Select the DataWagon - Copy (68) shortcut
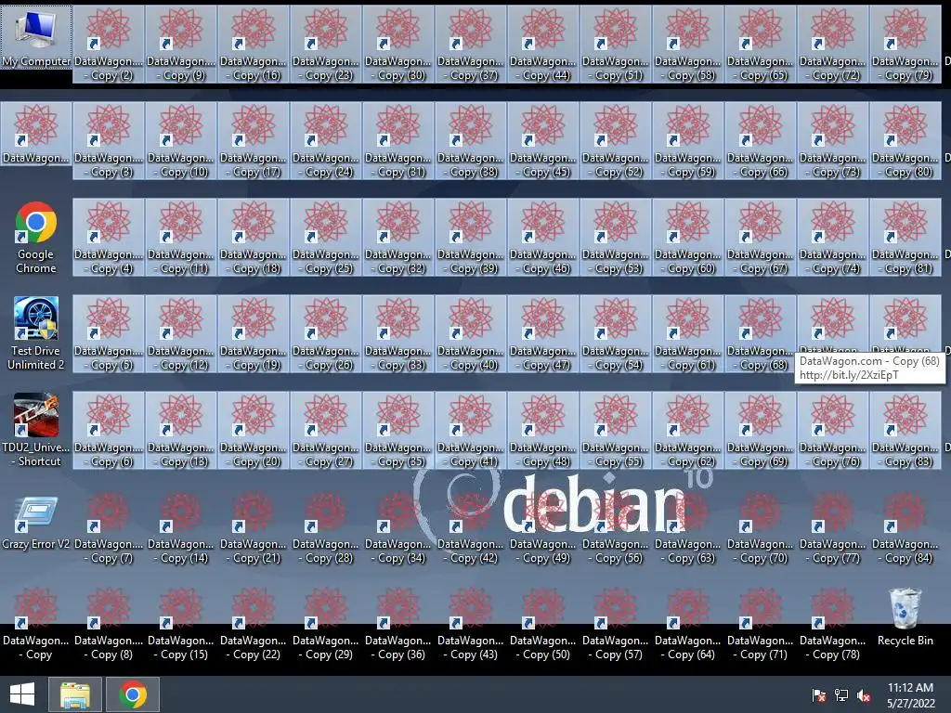This screenshot has height=713, width=951. 761,334
